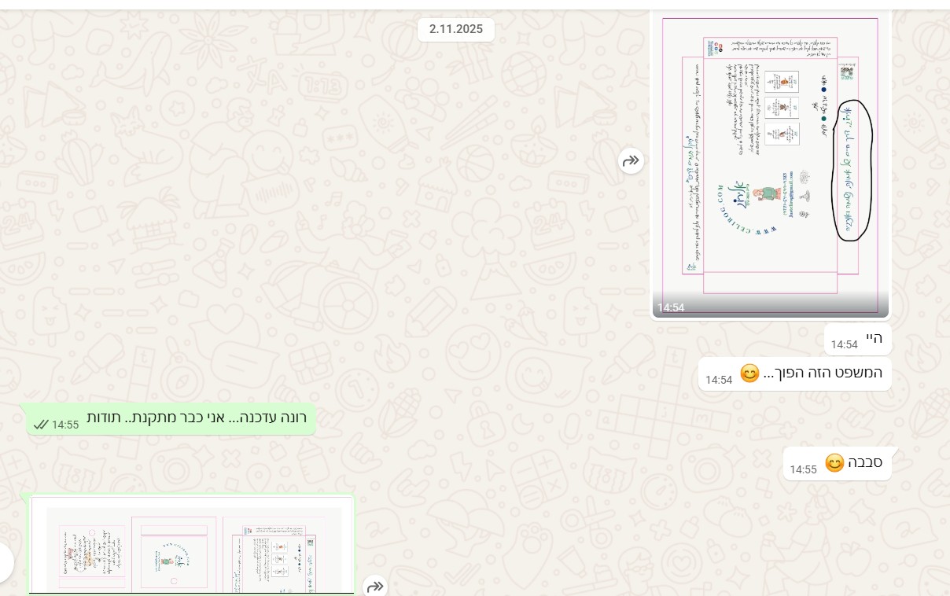Screen dimensions: 950x596
Task: Click the 14:54 timestamp of the היי message
Action: tap(844, 344)
